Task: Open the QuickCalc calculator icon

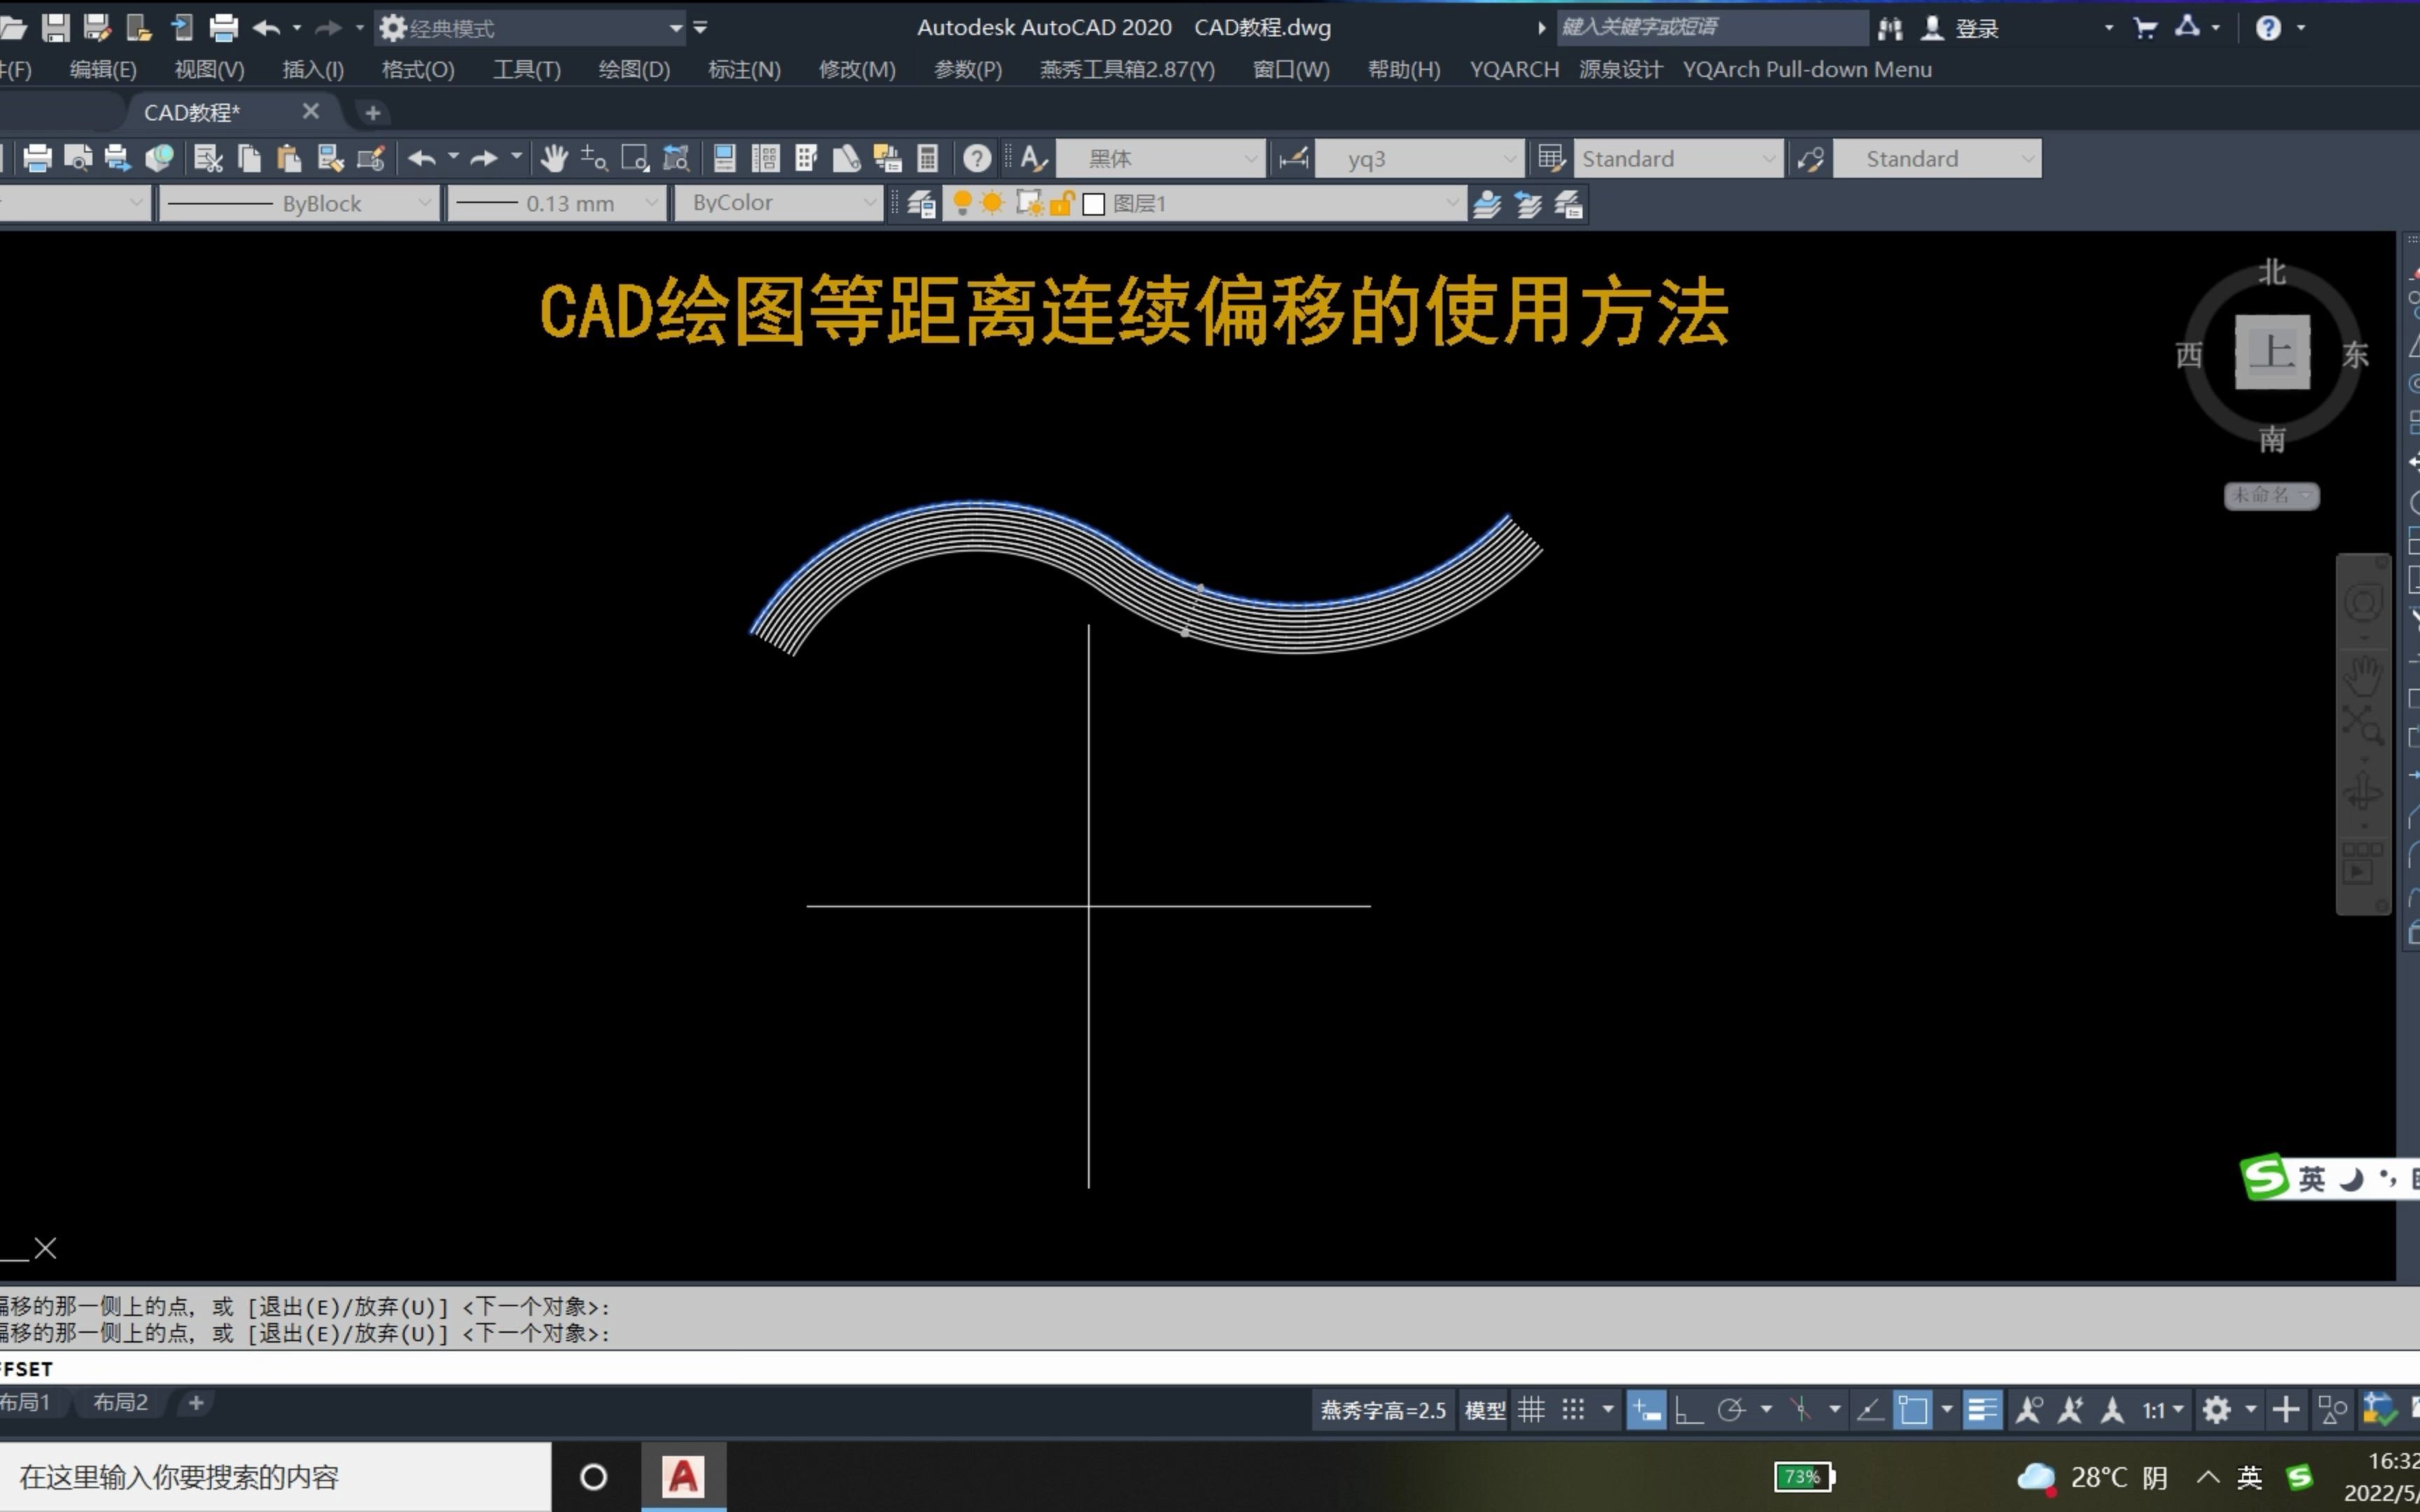Action: tap(927, 158)
